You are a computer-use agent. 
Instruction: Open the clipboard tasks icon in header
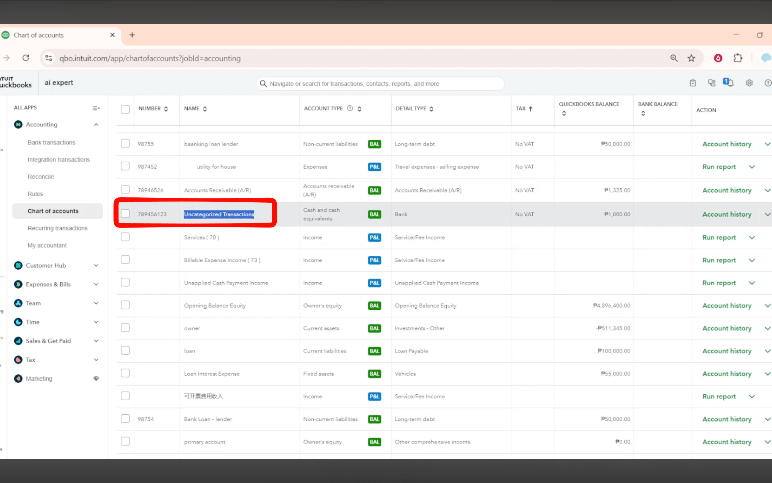[693, 83]
